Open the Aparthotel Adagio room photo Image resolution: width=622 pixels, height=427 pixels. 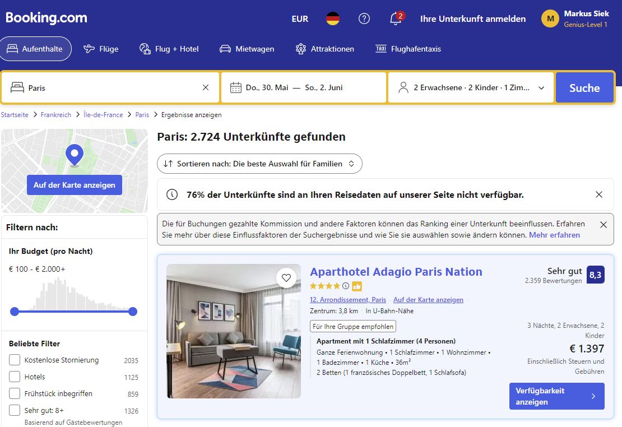(x=234, y=331)
